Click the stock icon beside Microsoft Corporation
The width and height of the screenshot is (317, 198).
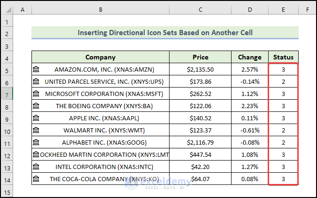pyautogui.click(x=36, y=94)
